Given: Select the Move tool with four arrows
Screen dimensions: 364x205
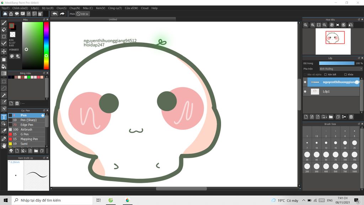Looking at the screenshot, I should (4, 51).
